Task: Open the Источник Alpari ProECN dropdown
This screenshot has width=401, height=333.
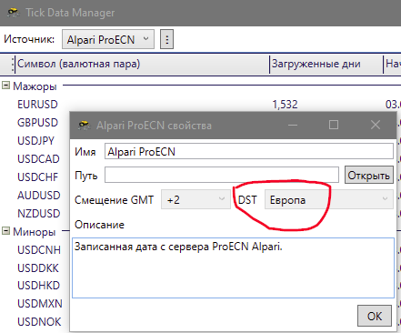Action: click(x=108, y=39)
